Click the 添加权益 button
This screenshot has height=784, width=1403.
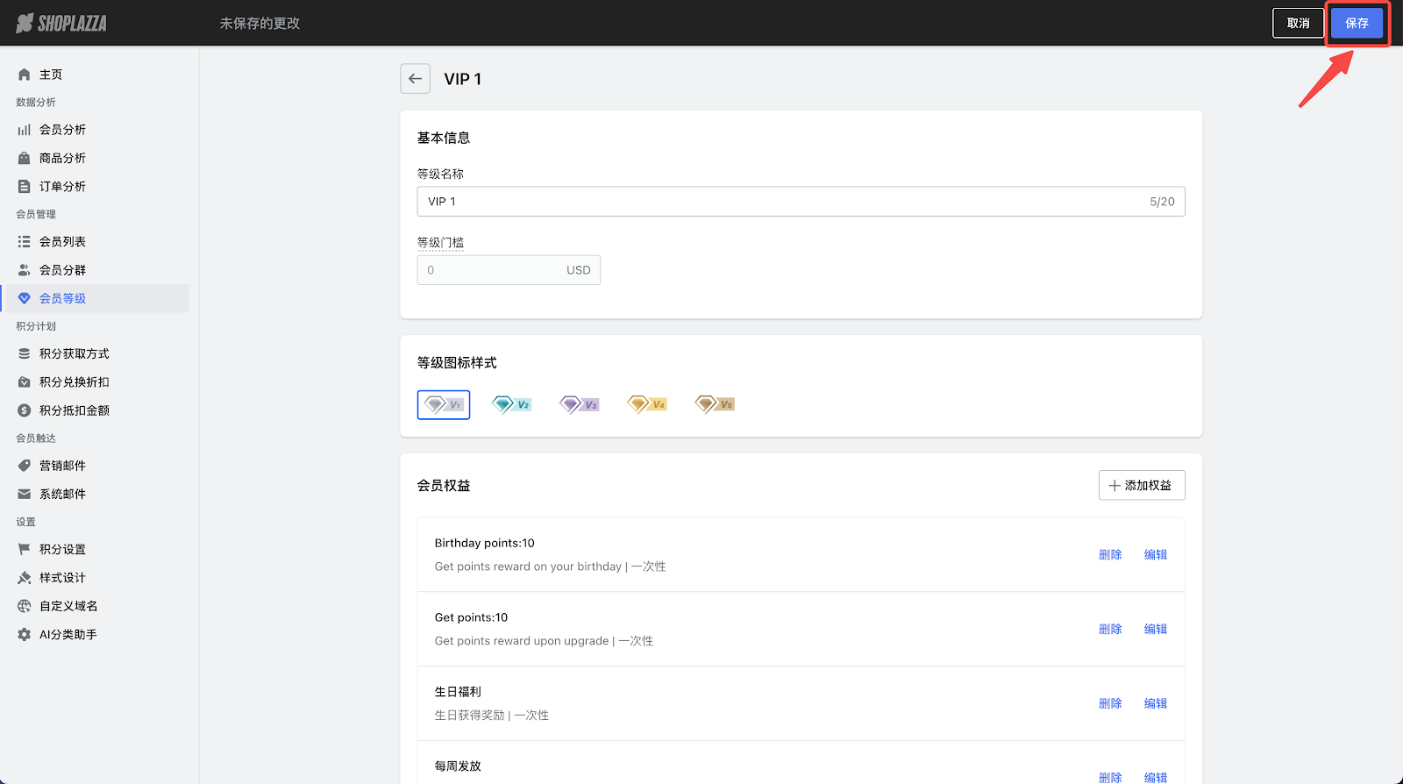[1142, 485]
